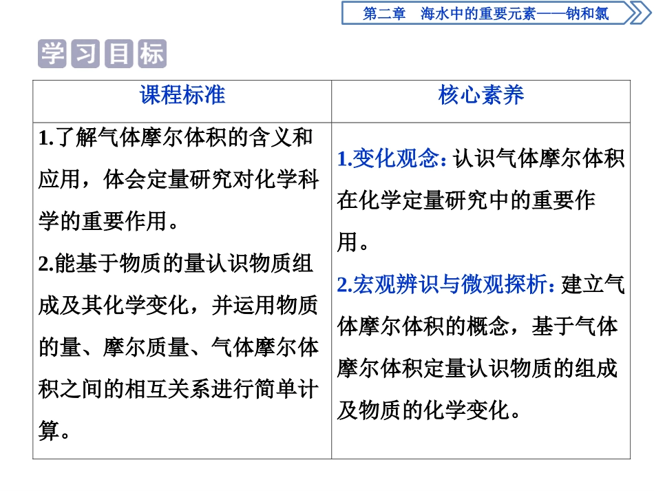Click the blue heading '1.变化观念:'

(x=392, y=158)
